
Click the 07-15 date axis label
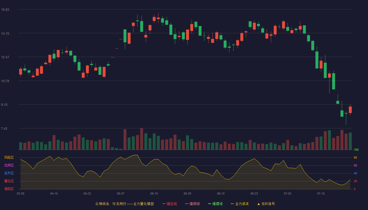pos(321,193)
